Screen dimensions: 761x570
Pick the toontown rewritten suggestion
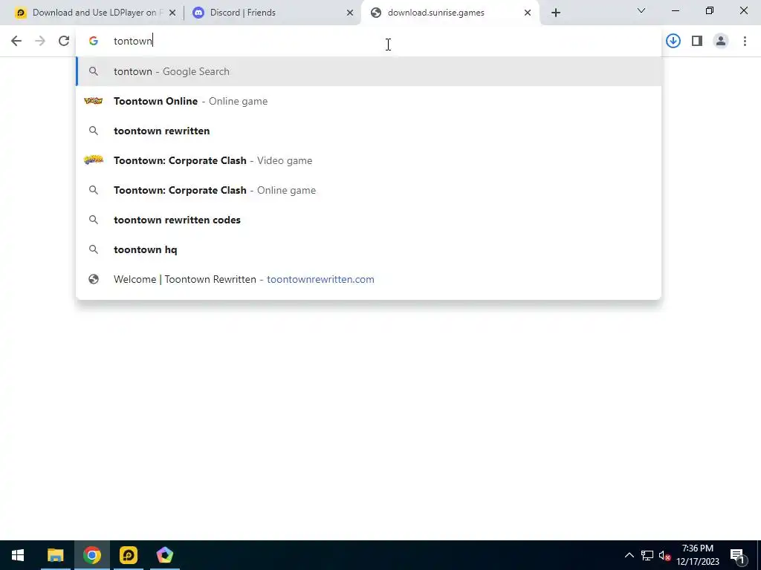369,131
